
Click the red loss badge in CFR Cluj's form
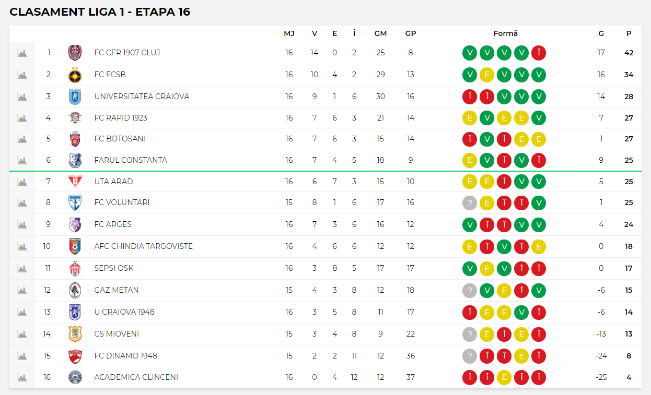coord(539,53)
